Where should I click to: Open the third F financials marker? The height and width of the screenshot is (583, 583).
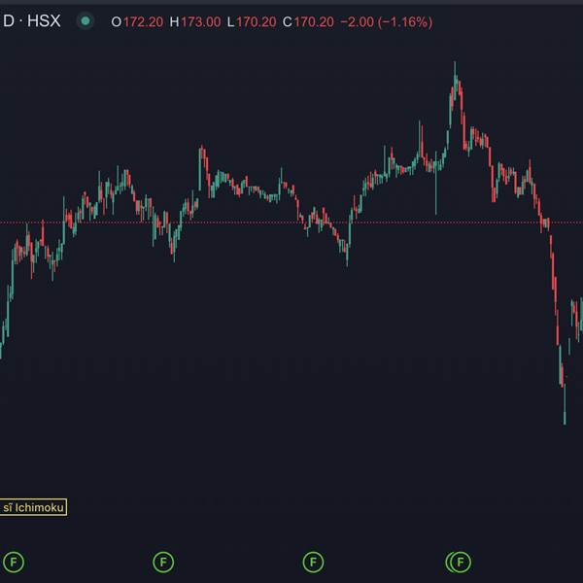tap(313, 562)
